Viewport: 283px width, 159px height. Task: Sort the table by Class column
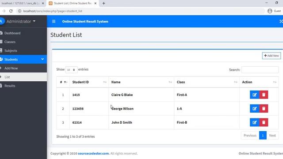coord(207,82)
